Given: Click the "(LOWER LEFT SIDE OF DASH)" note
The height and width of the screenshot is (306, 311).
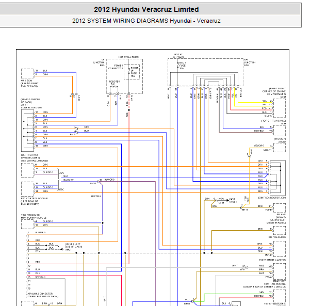Looking at the screenshot, I should click(42, 297).
